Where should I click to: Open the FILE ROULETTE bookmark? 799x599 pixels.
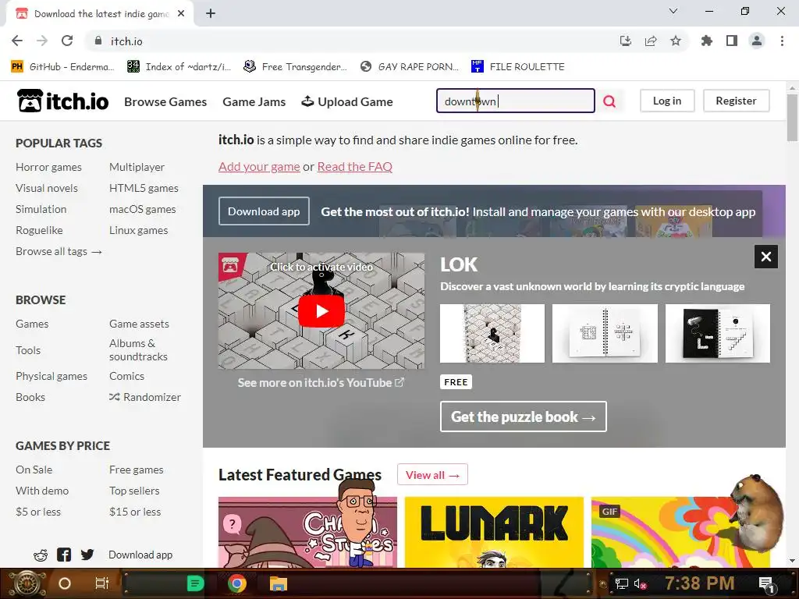[x=518, y=67]
